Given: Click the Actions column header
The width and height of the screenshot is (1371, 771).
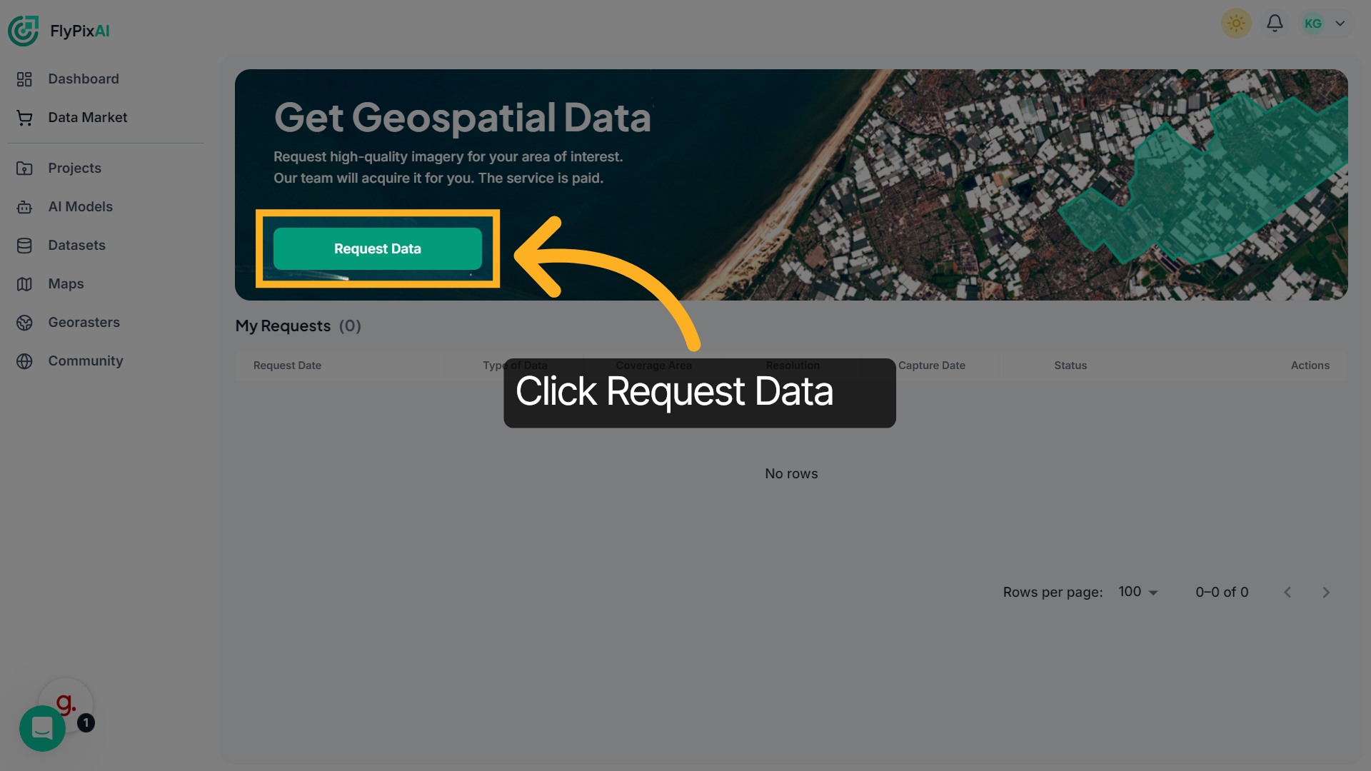Looking at the screenshot, I should (x=1310, y=366).
